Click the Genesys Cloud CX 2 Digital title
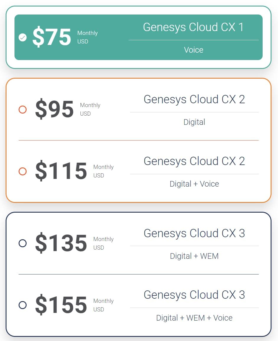Screen dimensions: 278x341 pyautogui.click(x=194, y=99)
